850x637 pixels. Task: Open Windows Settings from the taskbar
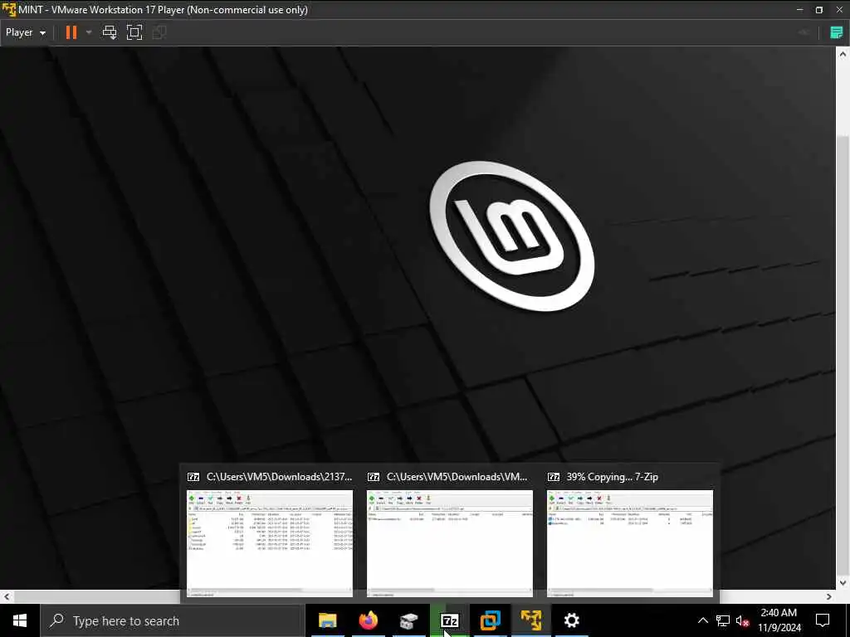571,620
